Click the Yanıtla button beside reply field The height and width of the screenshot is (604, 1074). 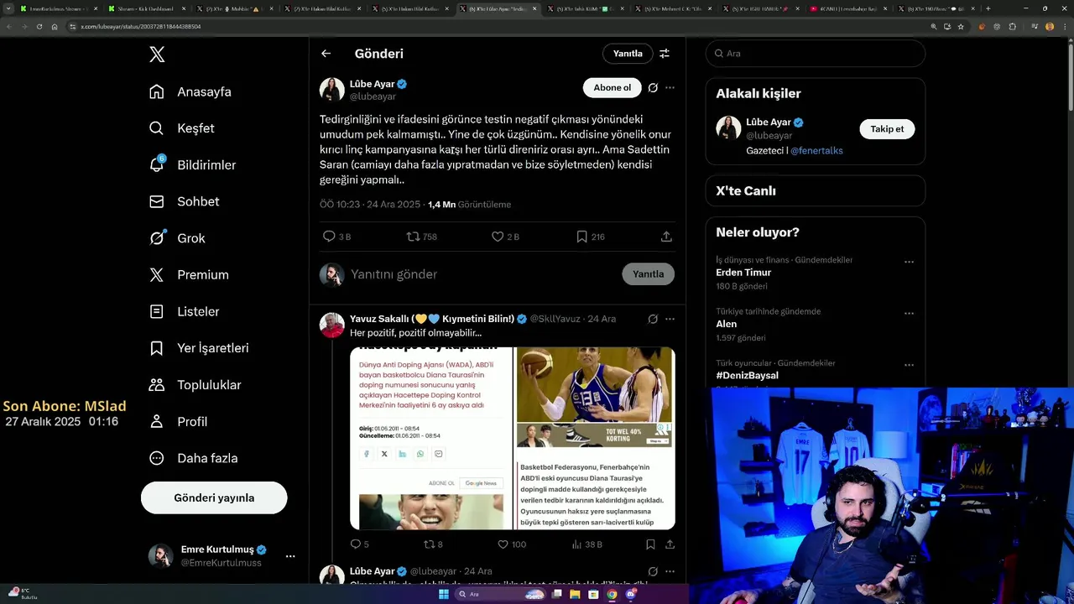(648, 274)
